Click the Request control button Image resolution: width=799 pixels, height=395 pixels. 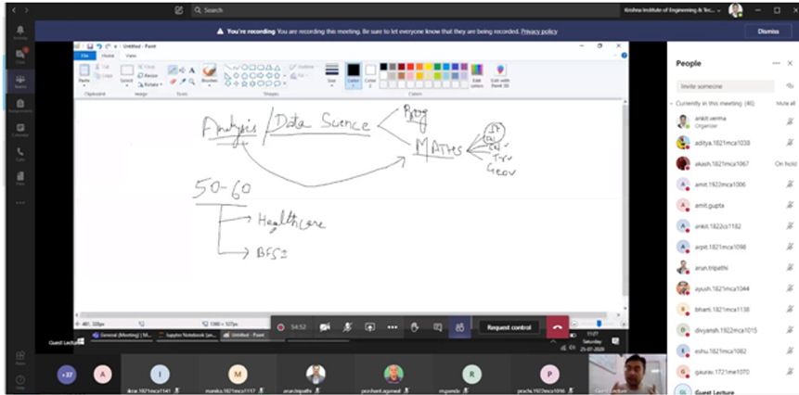tap(509, 327)
